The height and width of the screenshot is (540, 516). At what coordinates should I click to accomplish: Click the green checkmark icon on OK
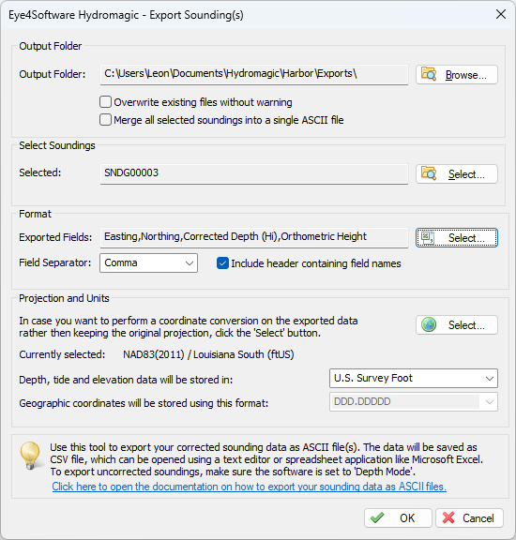[x=377, y=517]
